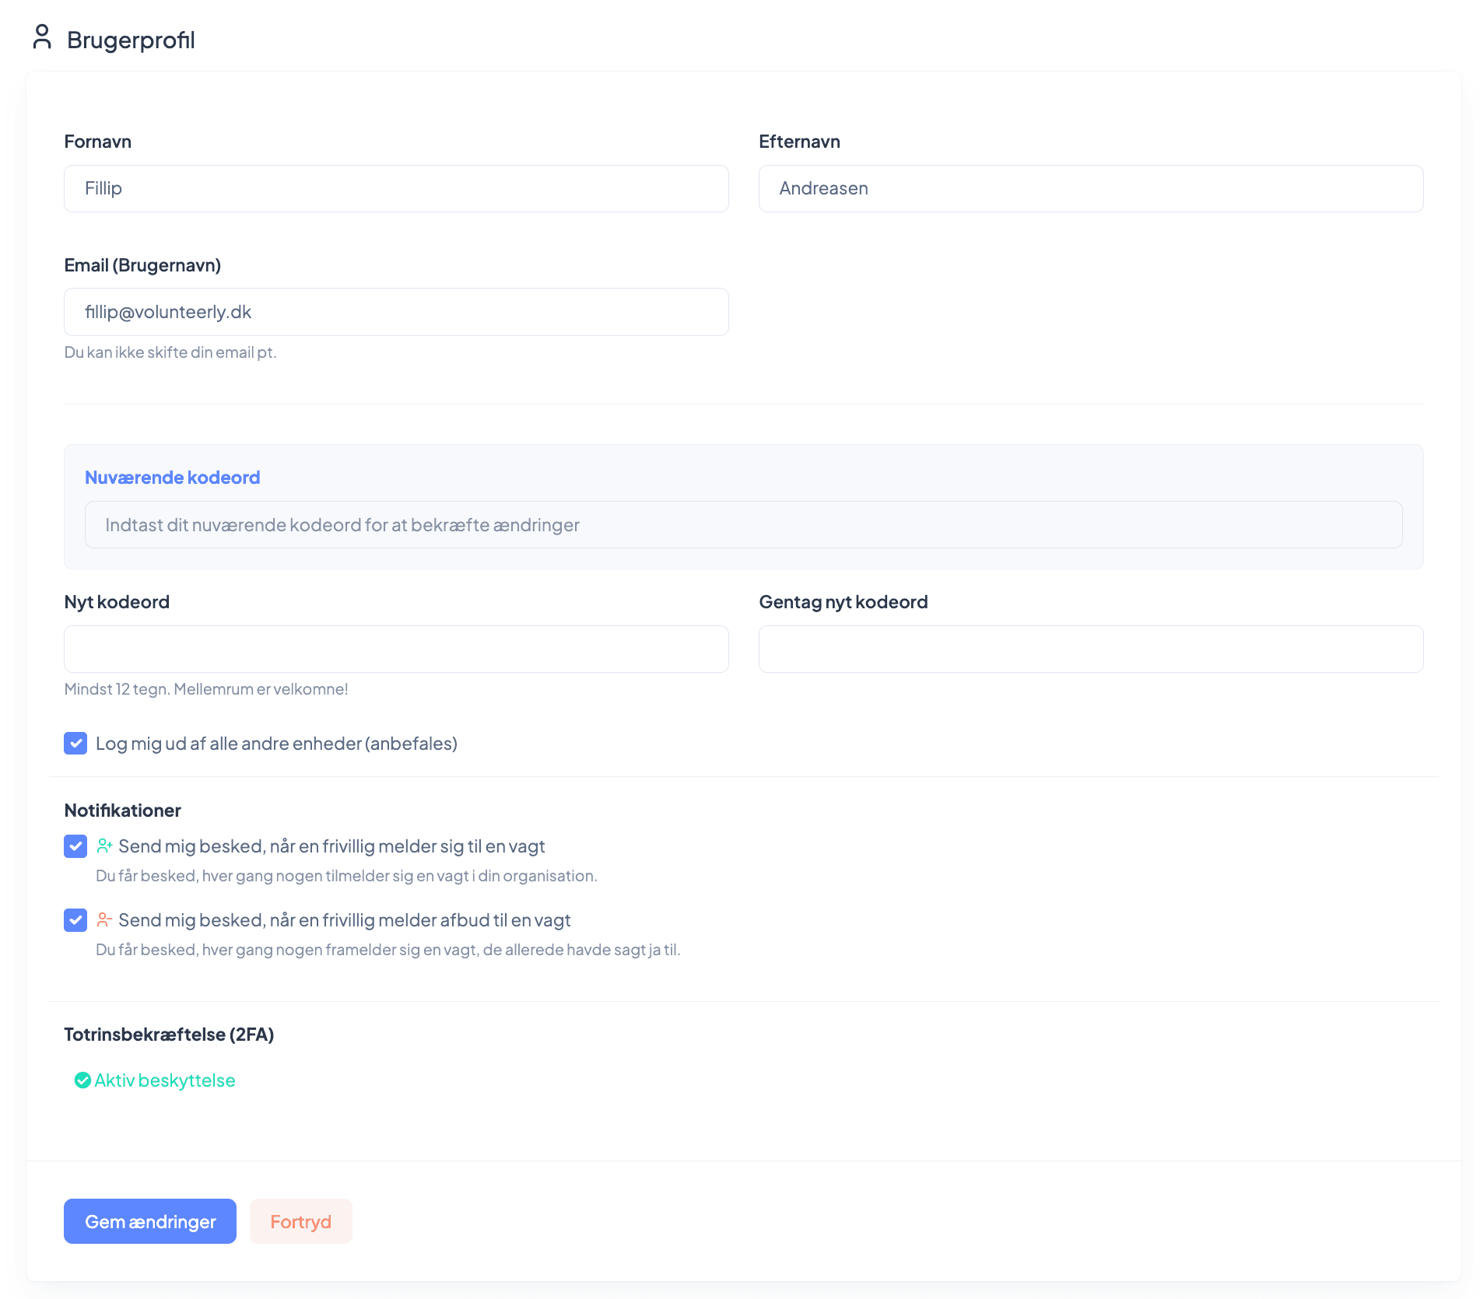1480x1299 pixels.
Task: Click the Notifikationer section heading
Action: point(123,811)
